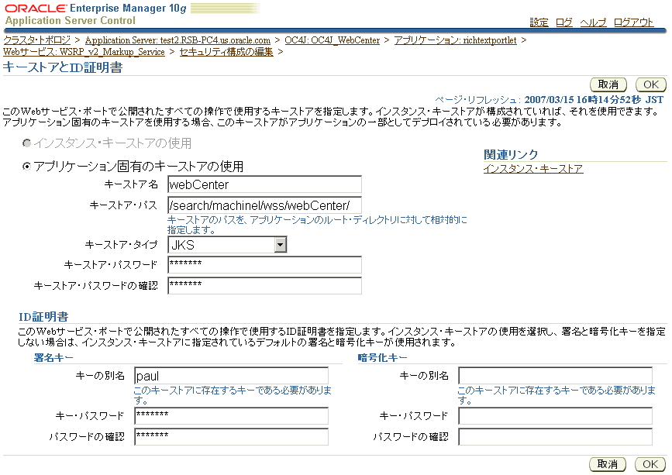Focus the キーストア・パス input field
Viewport: 672px width, 475px height.
[264, 205]
